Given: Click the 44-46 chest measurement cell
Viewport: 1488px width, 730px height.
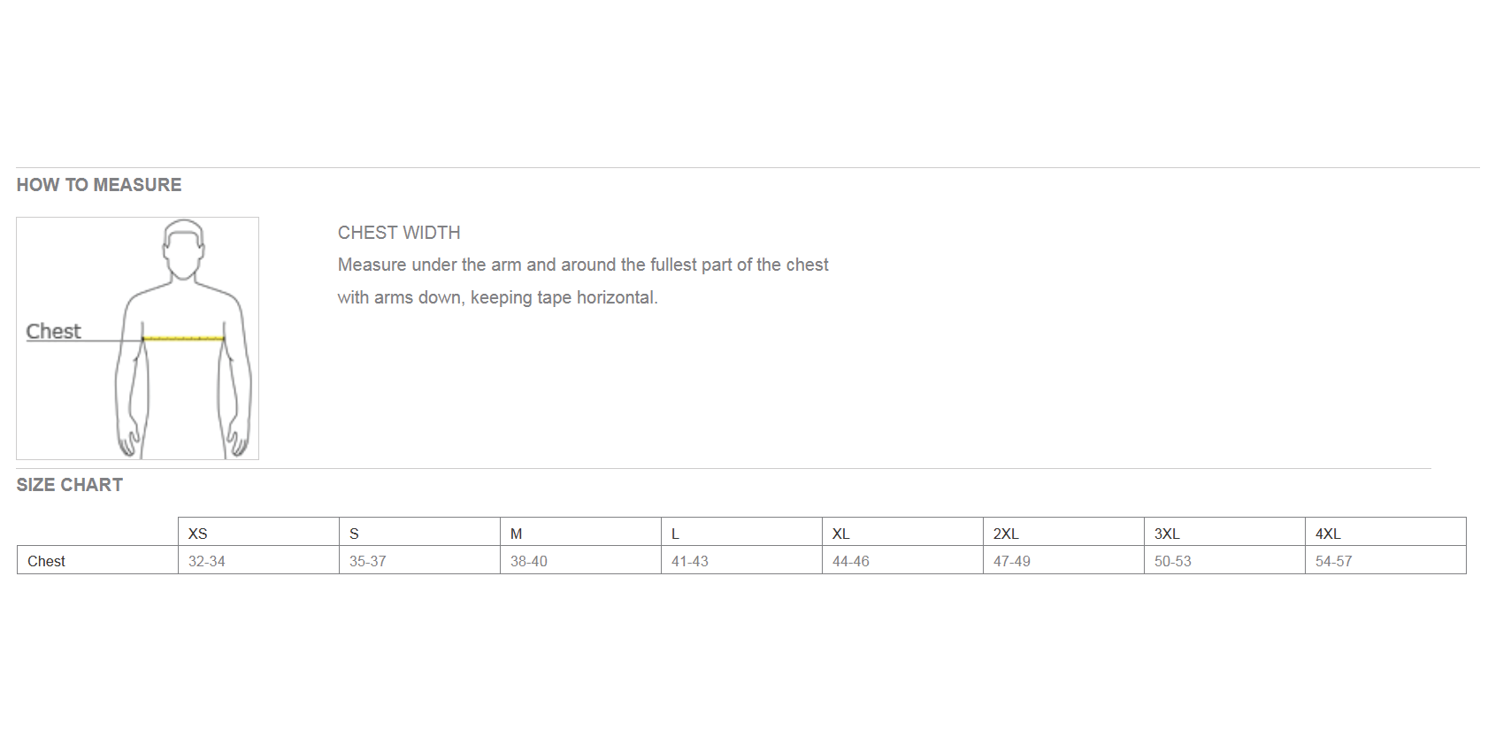Looking at the screenshot, I should point(902,560).
